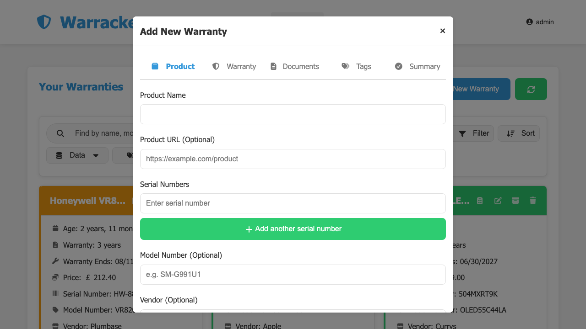Click the shield icon of Warranty tab
Viewport: 586px width, 329px height.
(216, 66)
